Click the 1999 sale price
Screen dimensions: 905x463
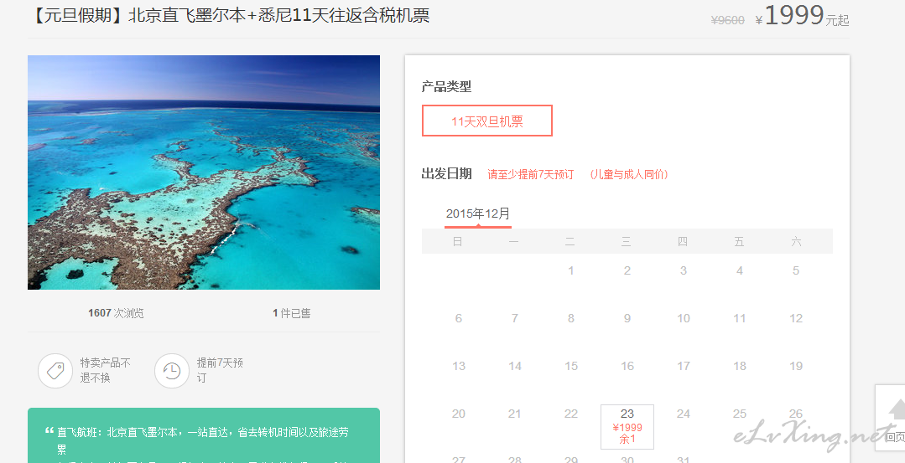click(793, 15)
